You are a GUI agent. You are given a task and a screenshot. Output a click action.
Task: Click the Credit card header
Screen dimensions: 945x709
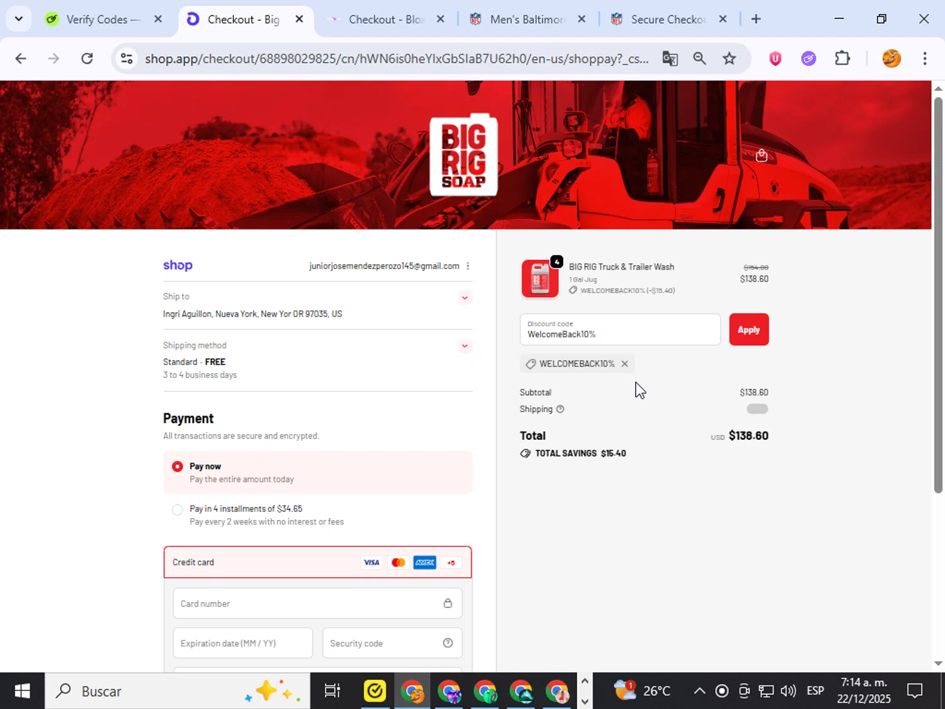(318, 562)
